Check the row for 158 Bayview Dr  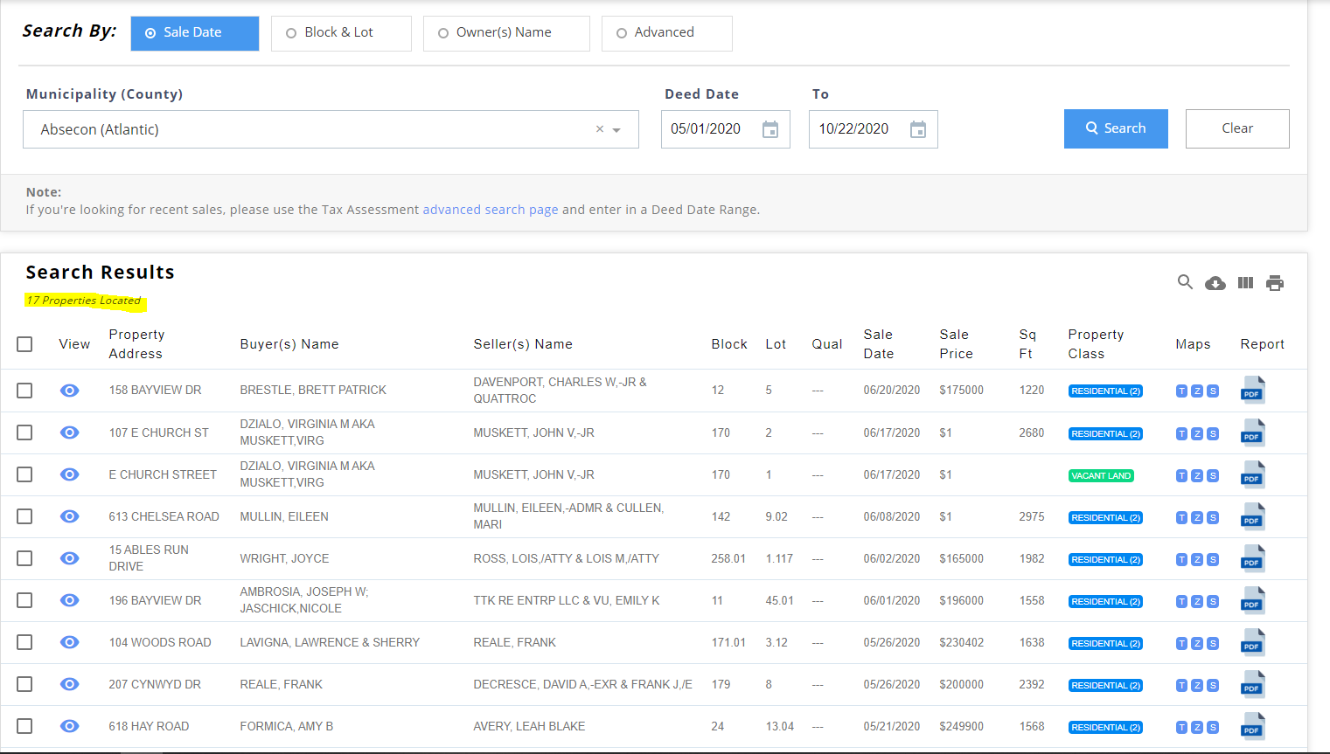[x=24, y=391]
